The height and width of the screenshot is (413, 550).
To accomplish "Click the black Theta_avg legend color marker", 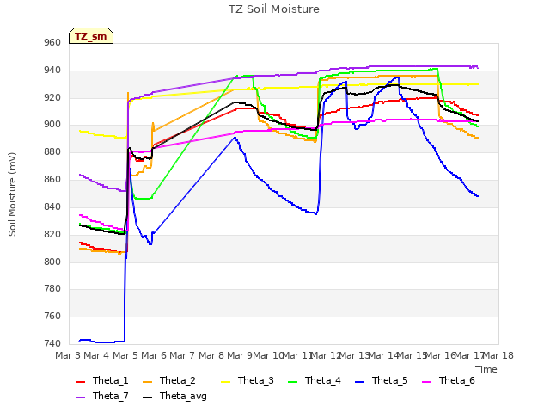I will [148, 398].
